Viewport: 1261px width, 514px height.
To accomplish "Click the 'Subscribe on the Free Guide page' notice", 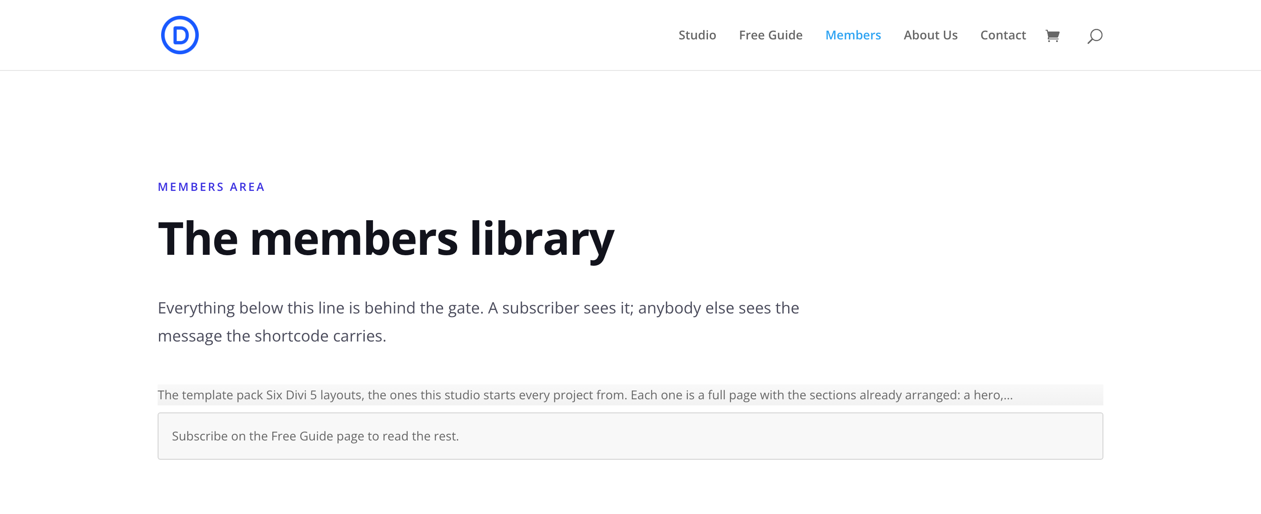I will pos(630,436).
